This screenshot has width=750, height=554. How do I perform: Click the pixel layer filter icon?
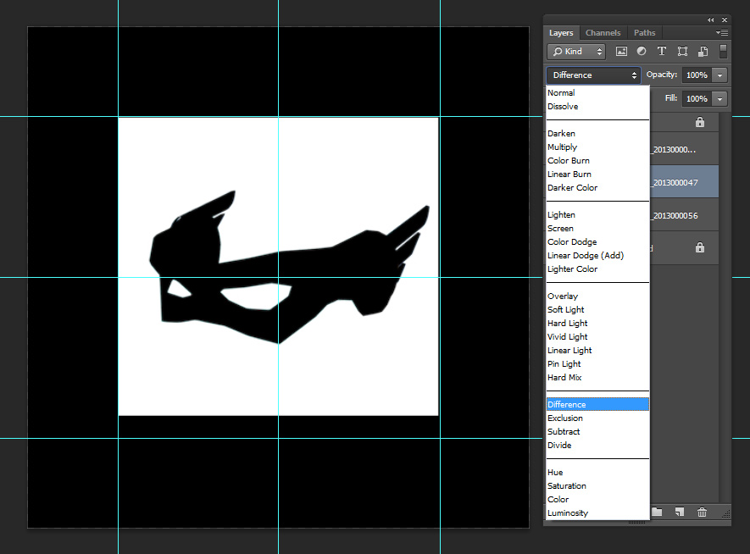tap(621, 52)
